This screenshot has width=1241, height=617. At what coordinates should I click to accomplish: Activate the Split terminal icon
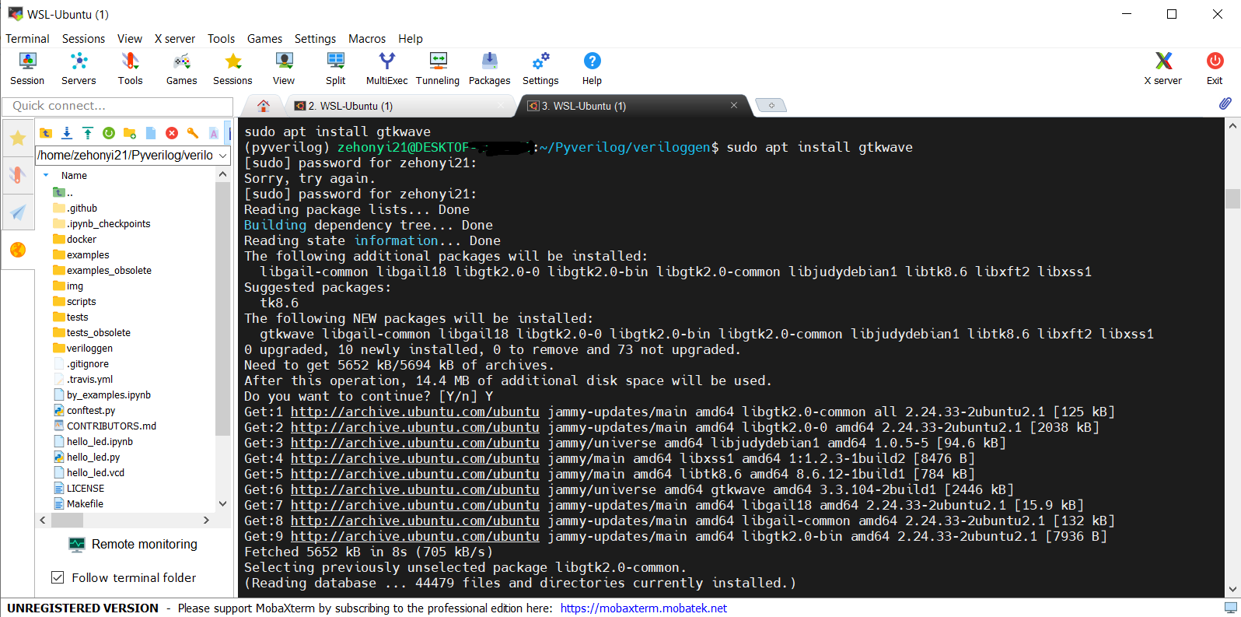click(x=336, y=68)
